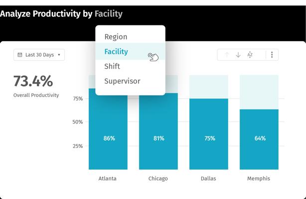Open the vertical three-dot more menu
This screenshot has height=199, width=306.
(x=272, y=55)
